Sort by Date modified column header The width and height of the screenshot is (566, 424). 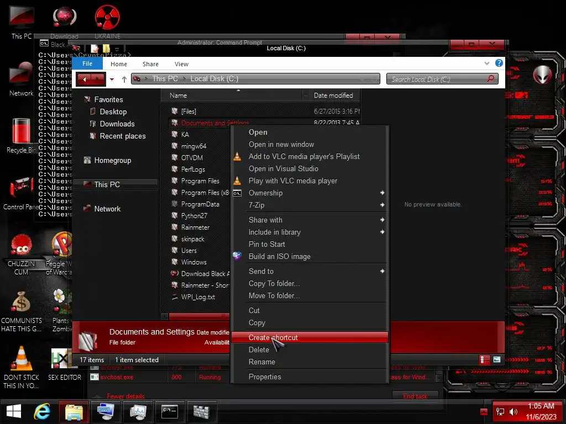tap(335, 95)
